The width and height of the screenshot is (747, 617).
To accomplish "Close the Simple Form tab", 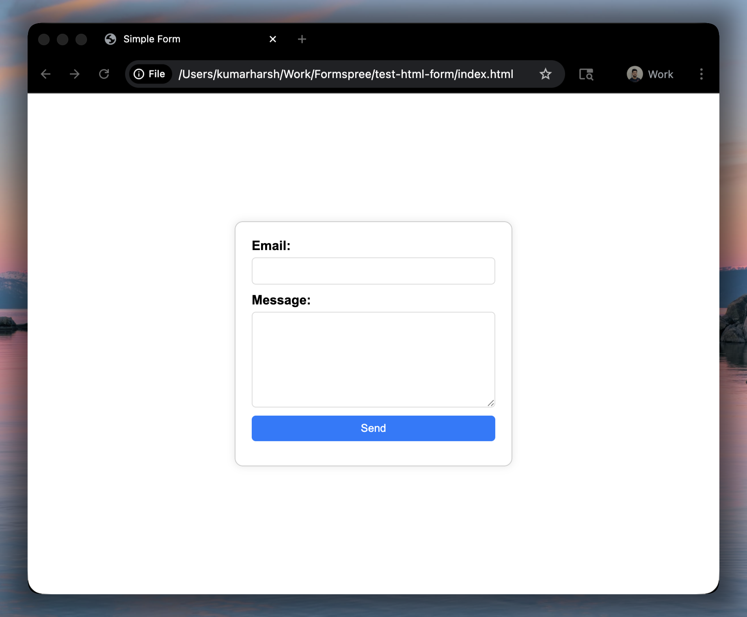I will pos(273,39).
